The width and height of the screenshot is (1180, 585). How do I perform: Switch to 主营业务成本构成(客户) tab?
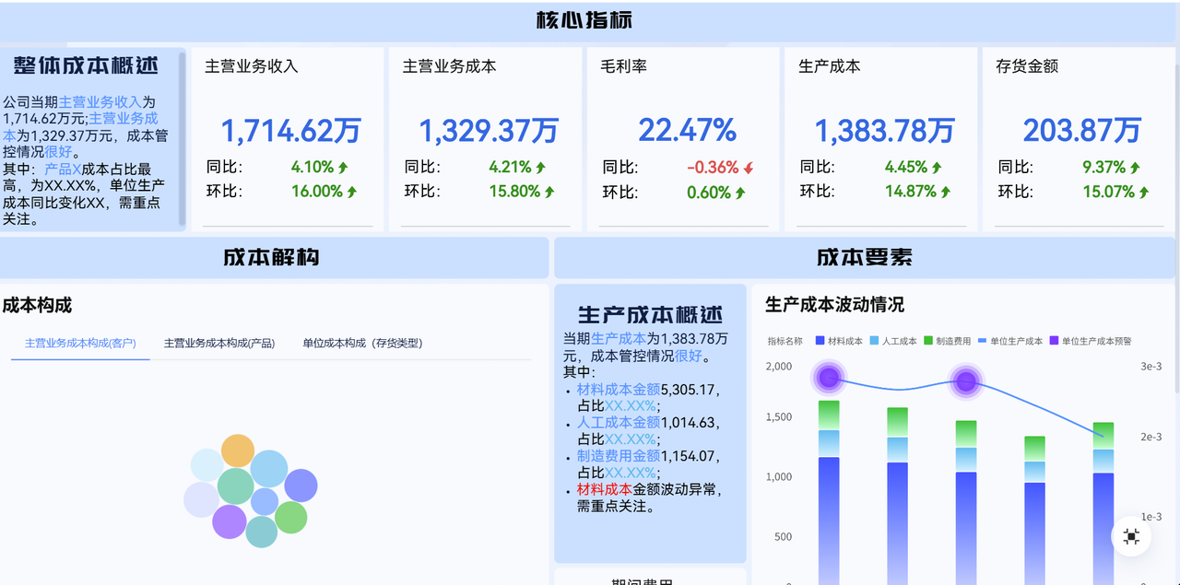coord(80,343)
